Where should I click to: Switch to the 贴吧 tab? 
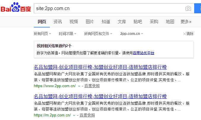[138, 22]
